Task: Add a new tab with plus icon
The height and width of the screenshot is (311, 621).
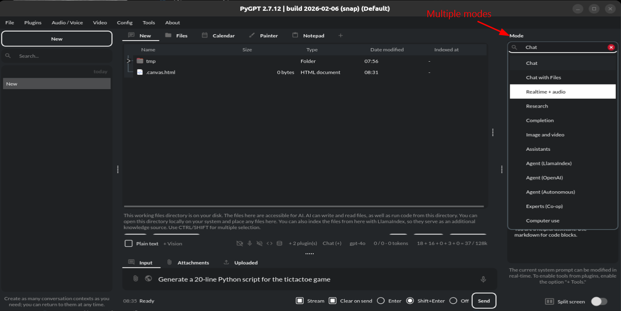Action: click(x=341, y=36)
